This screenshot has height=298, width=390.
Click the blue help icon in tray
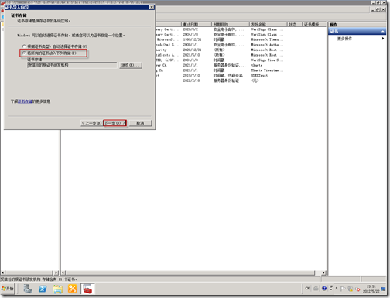click(324, 289)
